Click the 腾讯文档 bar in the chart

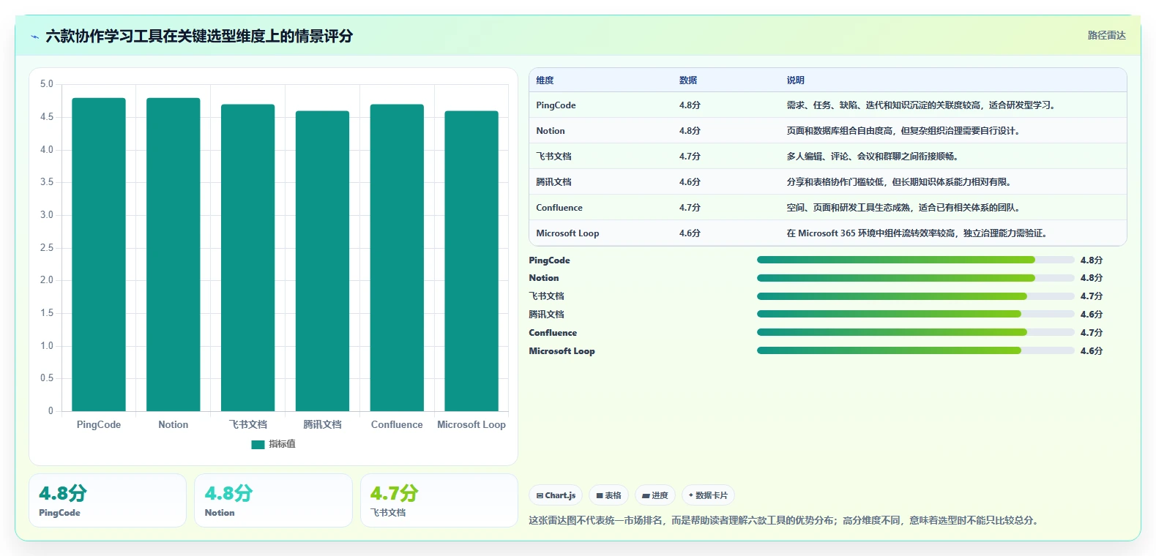322,261
